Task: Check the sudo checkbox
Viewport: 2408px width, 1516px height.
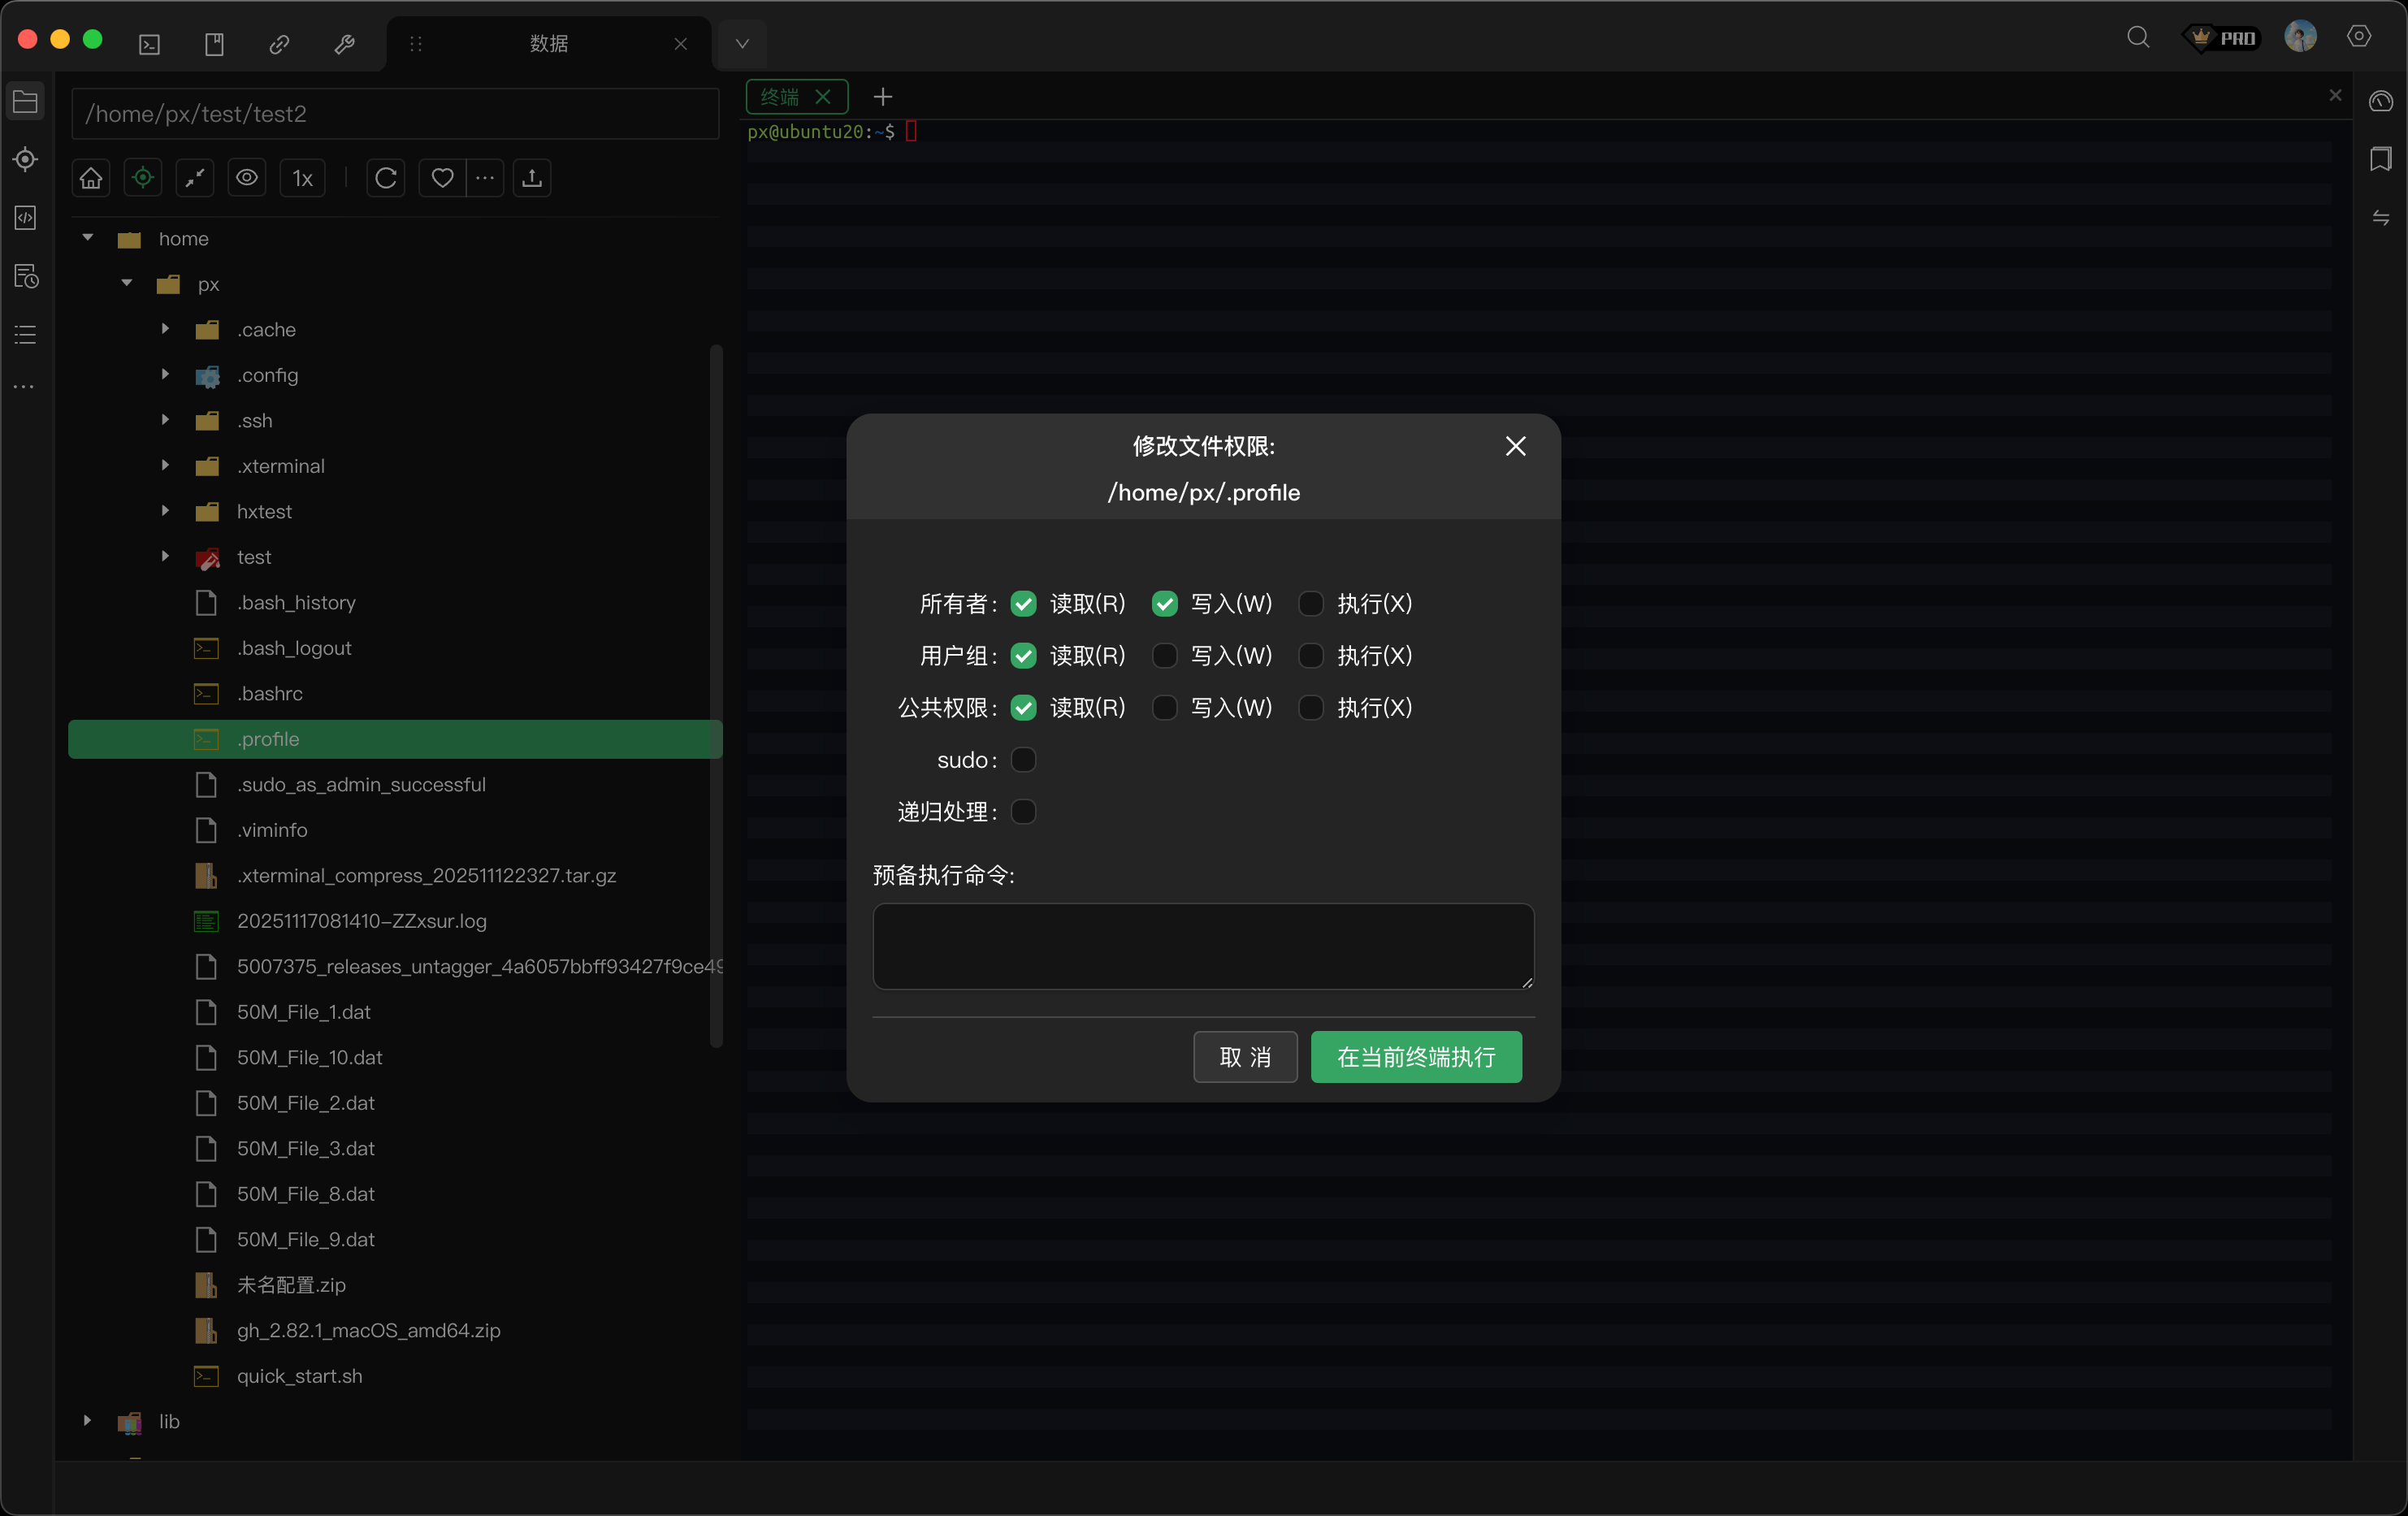Action: click(x=1023, y=760)
